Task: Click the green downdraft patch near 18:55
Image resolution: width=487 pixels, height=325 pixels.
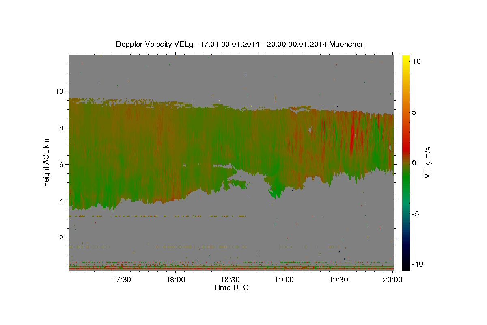Action: tap(276, 190)
